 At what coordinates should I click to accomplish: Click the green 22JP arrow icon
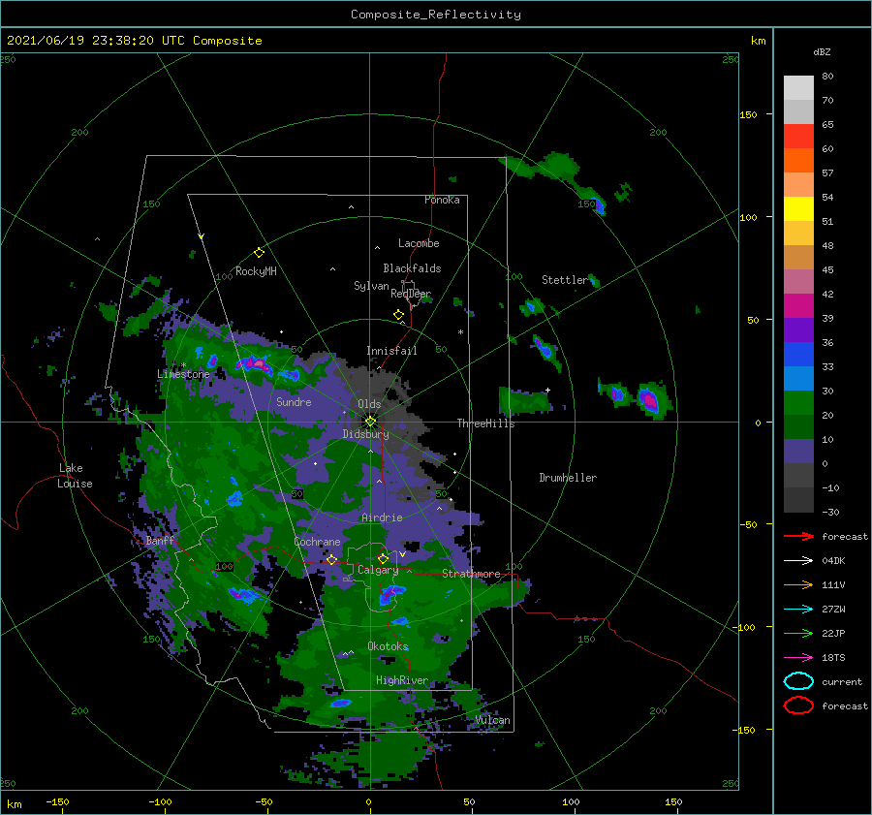(798, 633)
